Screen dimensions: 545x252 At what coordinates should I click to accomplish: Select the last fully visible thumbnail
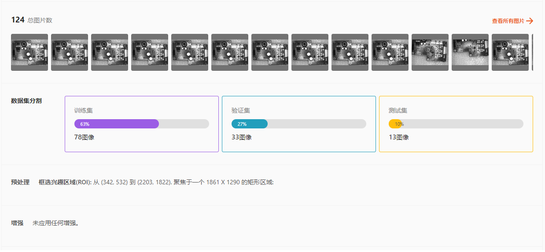coord(510,52)
